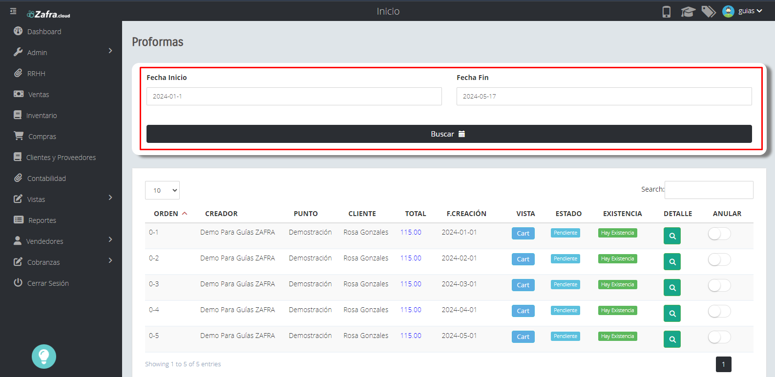
Task: Click the Fecha Inicio date field
Action: (294, 97)
